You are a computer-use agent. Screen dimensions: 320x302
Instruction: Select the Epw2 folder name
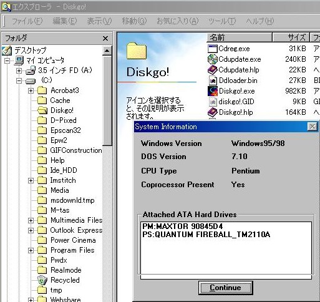tap(59, 140)
